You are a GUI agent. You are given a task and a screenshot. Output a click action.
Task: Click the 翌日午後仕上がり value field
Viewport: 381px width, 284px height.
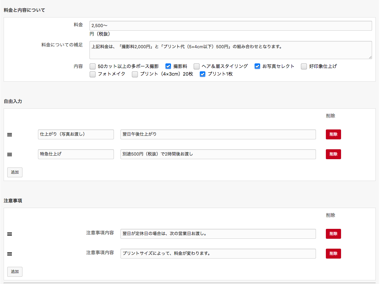tap(218, 134)
